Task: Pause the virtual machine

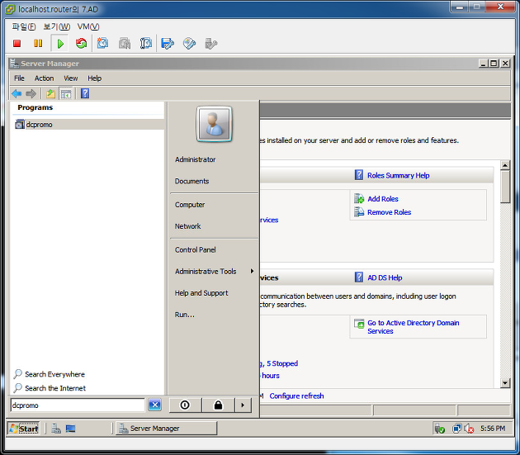Action: click(x=38, y=44)
